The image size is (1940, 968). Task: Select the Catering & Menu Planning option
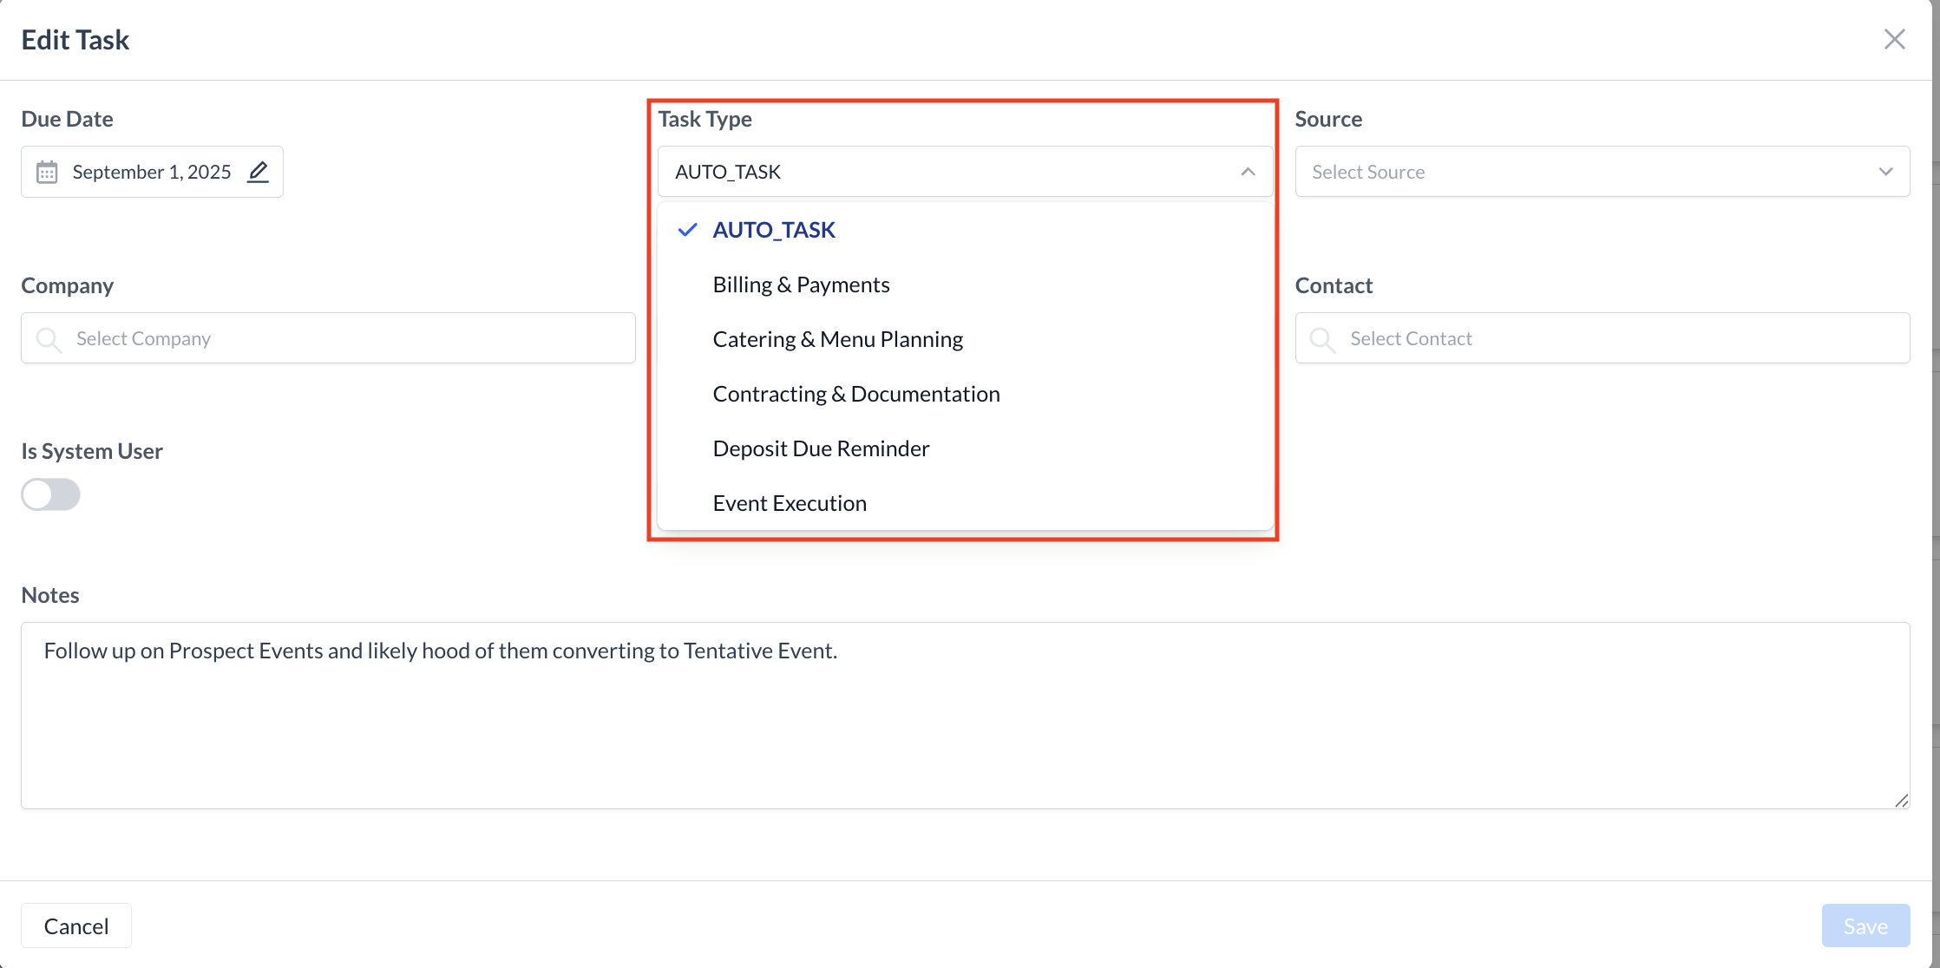coord(837,339)
